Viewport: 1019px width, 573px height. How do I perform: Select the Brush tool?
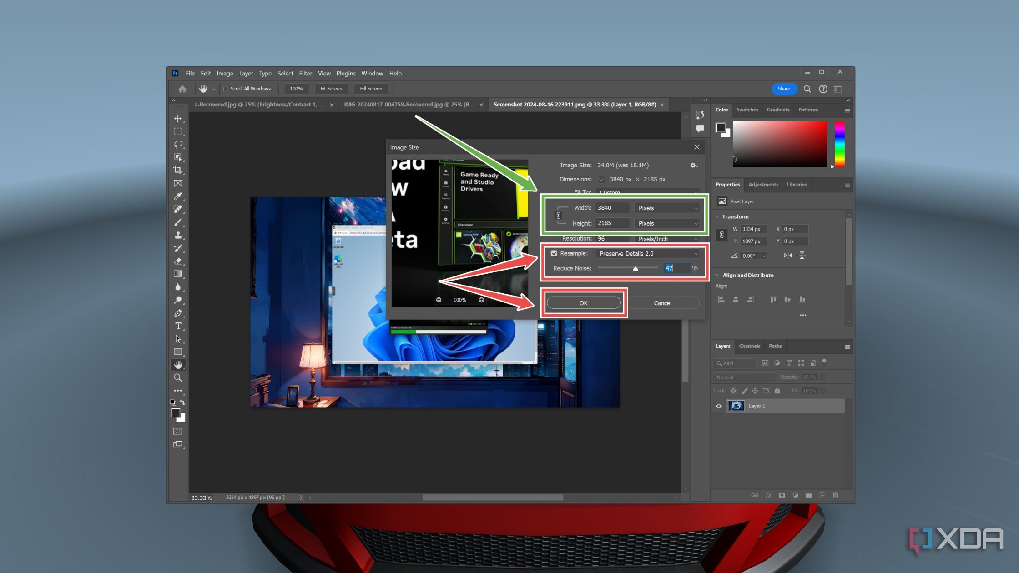tap(178, 222)
